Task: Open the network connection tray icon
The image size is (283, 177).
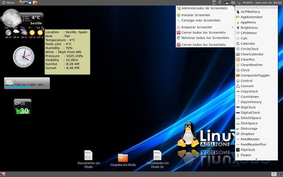Action: click(226, 3)
